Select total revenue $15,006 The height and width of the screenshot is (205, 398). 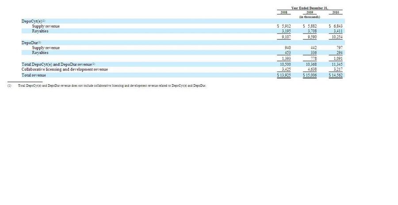[x=310, y=75]
